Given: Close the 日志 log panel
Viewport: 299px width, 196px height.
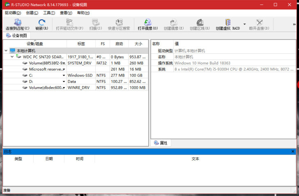Looking at the screenshot, I should click(293, 152).
